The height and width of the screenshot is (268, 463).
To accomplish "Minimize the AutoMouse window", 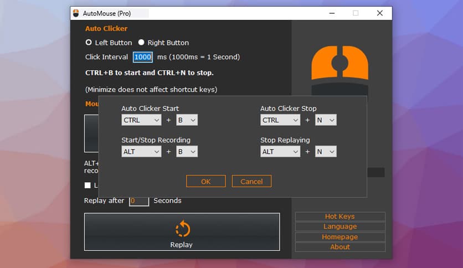I will 332,13.
